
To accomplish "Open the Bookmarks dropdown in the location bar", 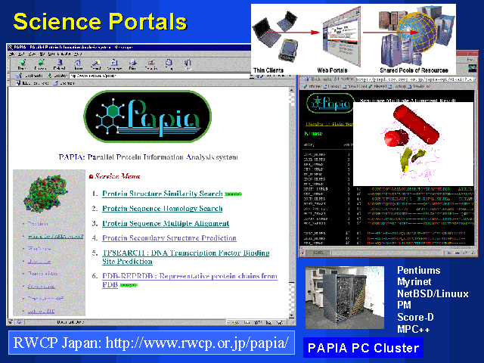I will coord(25,76).
